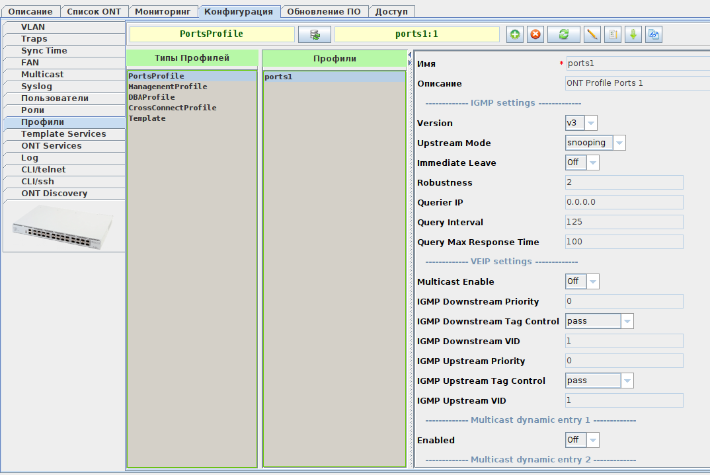Switch to Список ONT tab
This screenshot has height=475, width=710.
pos(94,12)
